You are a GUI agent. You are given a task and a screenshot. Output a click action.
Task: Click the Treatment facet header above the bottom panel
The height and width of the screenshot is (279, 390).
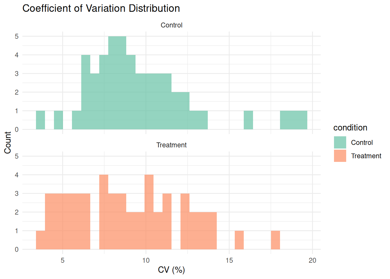[171, 145]
